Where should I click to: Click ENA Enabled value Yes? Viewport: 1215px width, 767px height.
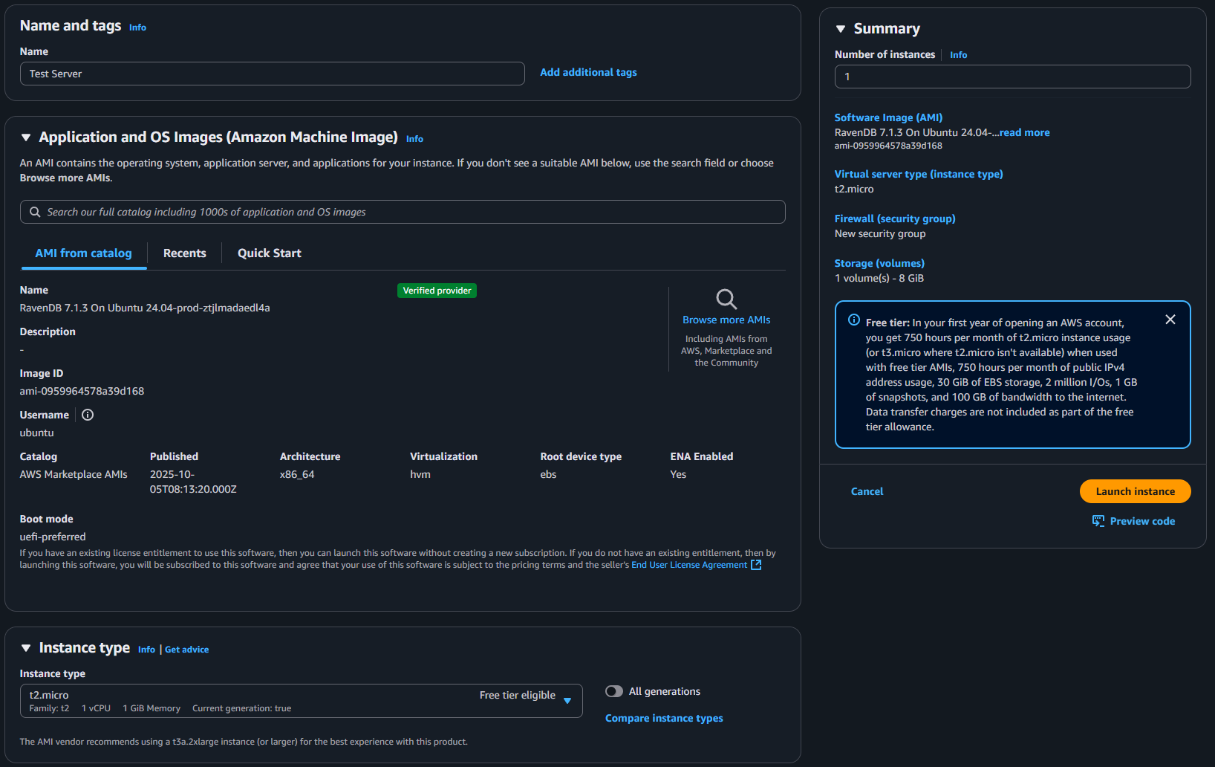click(x=678, y=474)
